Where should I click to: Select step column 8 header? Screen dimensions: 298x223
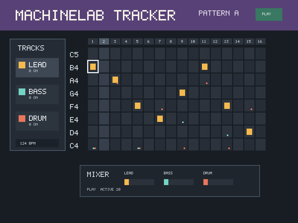[171, 41]
